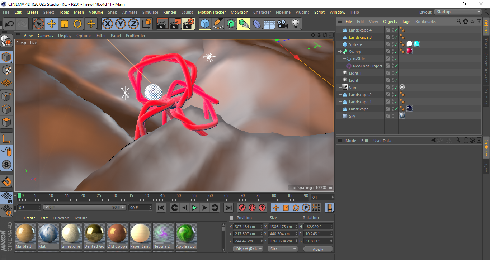The width and height of the screenshot is (490, 260).
Task: Toggle Autokeying
Action: (252, 208)
